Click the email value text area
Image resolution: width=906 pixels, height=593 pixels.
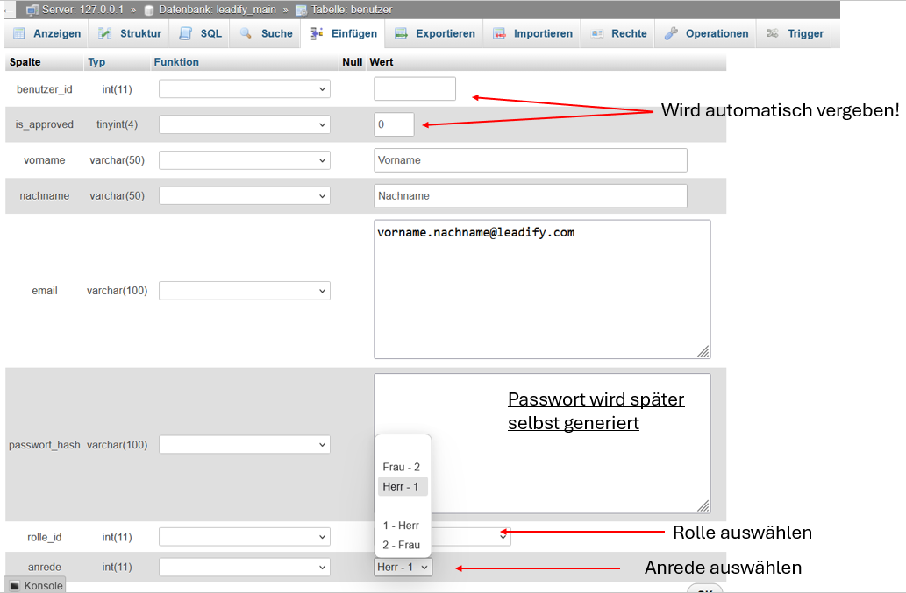pyautogui.click(x=541, y=289)
